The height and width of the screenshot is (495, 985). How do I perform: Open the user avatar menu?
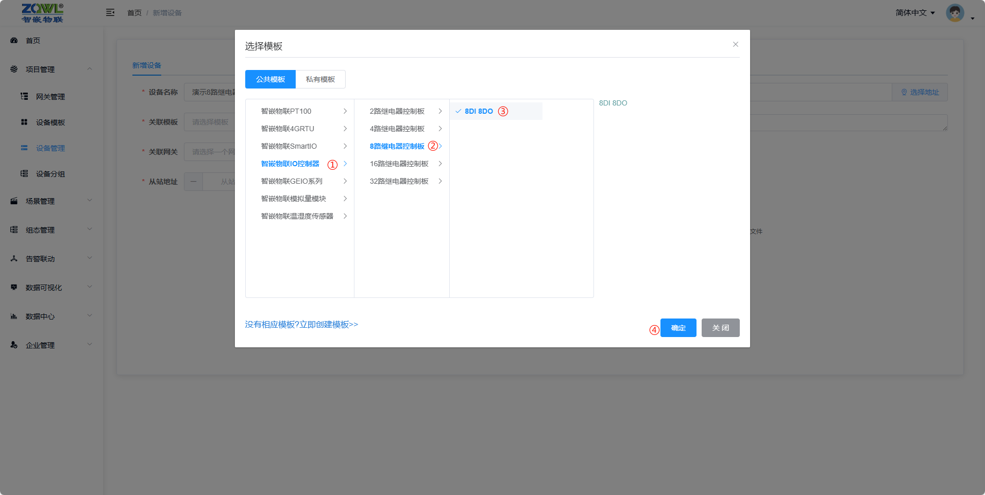(x=955, y=13)
